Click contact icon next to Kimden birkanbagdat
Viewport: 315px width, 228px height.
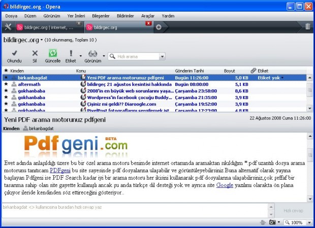click(x=25, y=128)
